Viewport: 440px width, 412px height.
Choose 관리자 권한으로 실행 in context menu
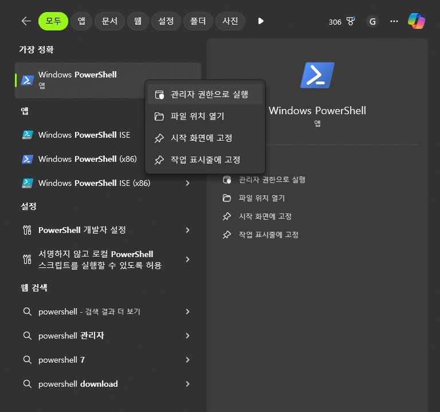click(205, 95)
